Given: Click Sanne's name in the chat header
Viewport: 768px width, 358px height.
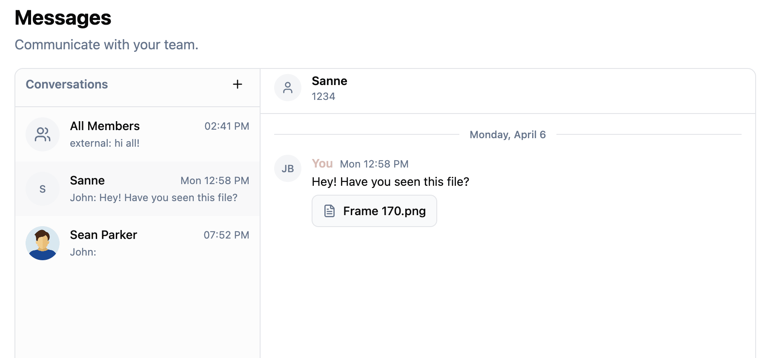Looking at the screenshot, I should click(329, 81).
